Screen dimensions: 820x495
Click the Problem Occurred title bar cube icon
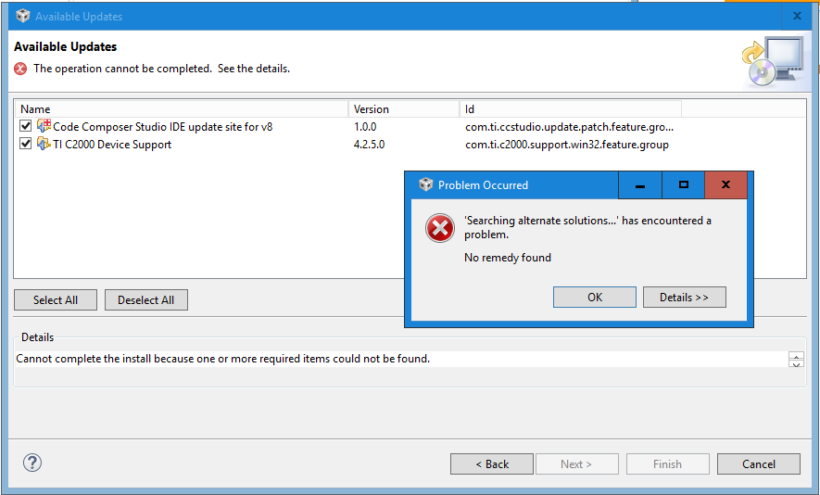[425, 184]
